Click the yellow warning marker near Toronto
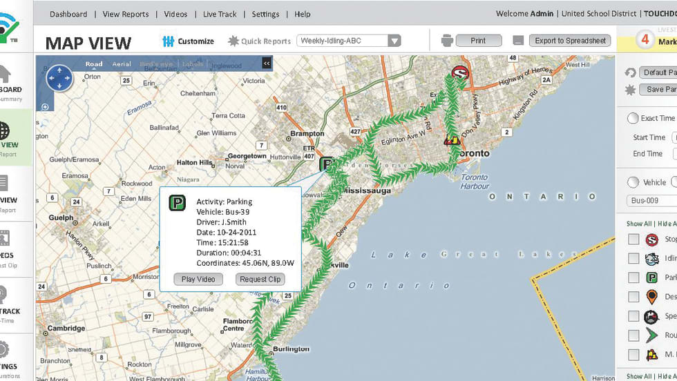677x381 pixels. point(452,140)
